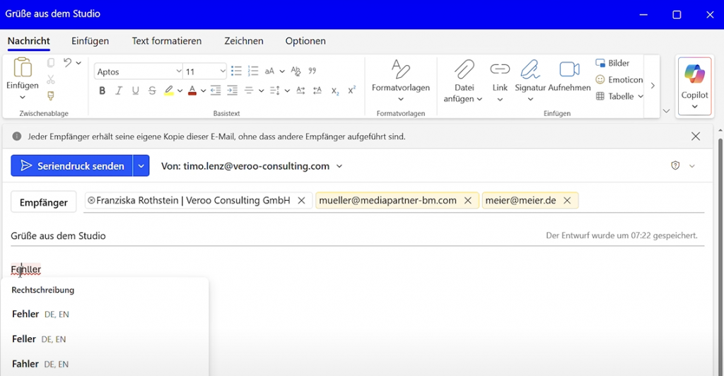The image size is (724, 376).
Task: Click the copy icon in Zwischenablage
Action: point(51,63)
